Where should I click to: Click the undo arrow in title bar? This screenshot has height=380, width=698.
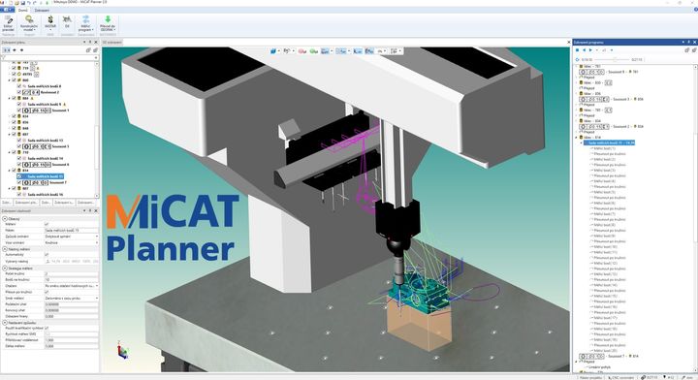(29, 3)
